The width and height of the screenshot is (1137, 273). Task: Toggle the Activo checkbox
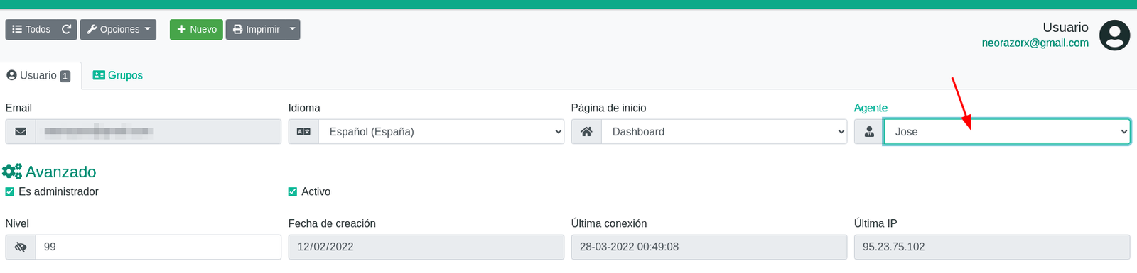[293, 191]
